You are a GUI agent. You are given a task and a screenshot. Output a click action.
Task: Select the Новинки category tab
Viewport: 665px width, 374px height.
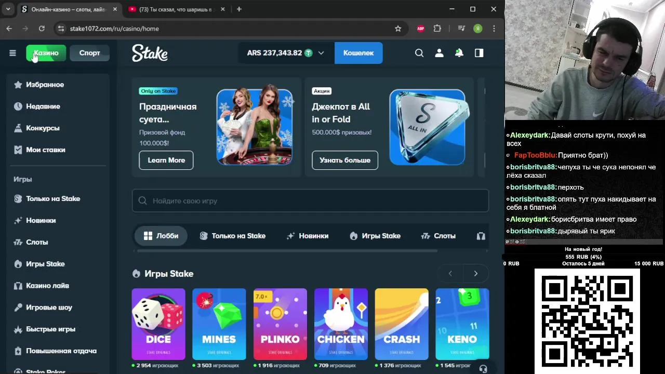[308, 236]
